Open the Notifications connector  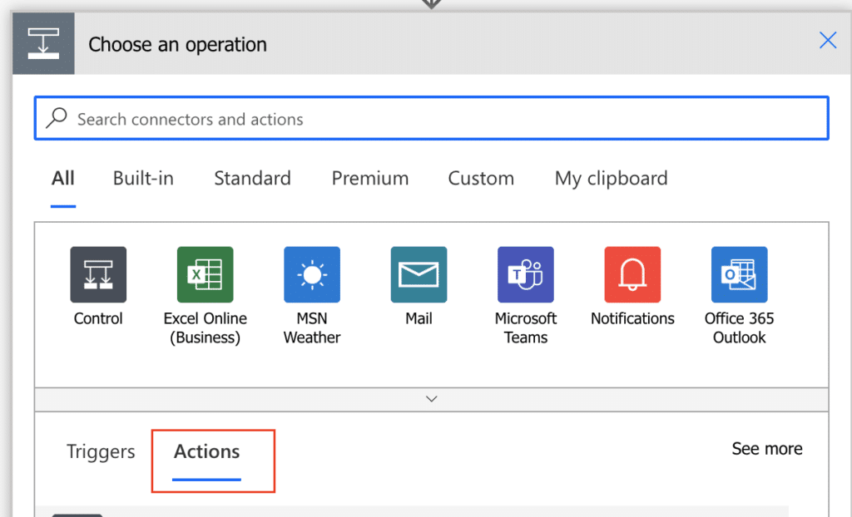pos(632,274)
